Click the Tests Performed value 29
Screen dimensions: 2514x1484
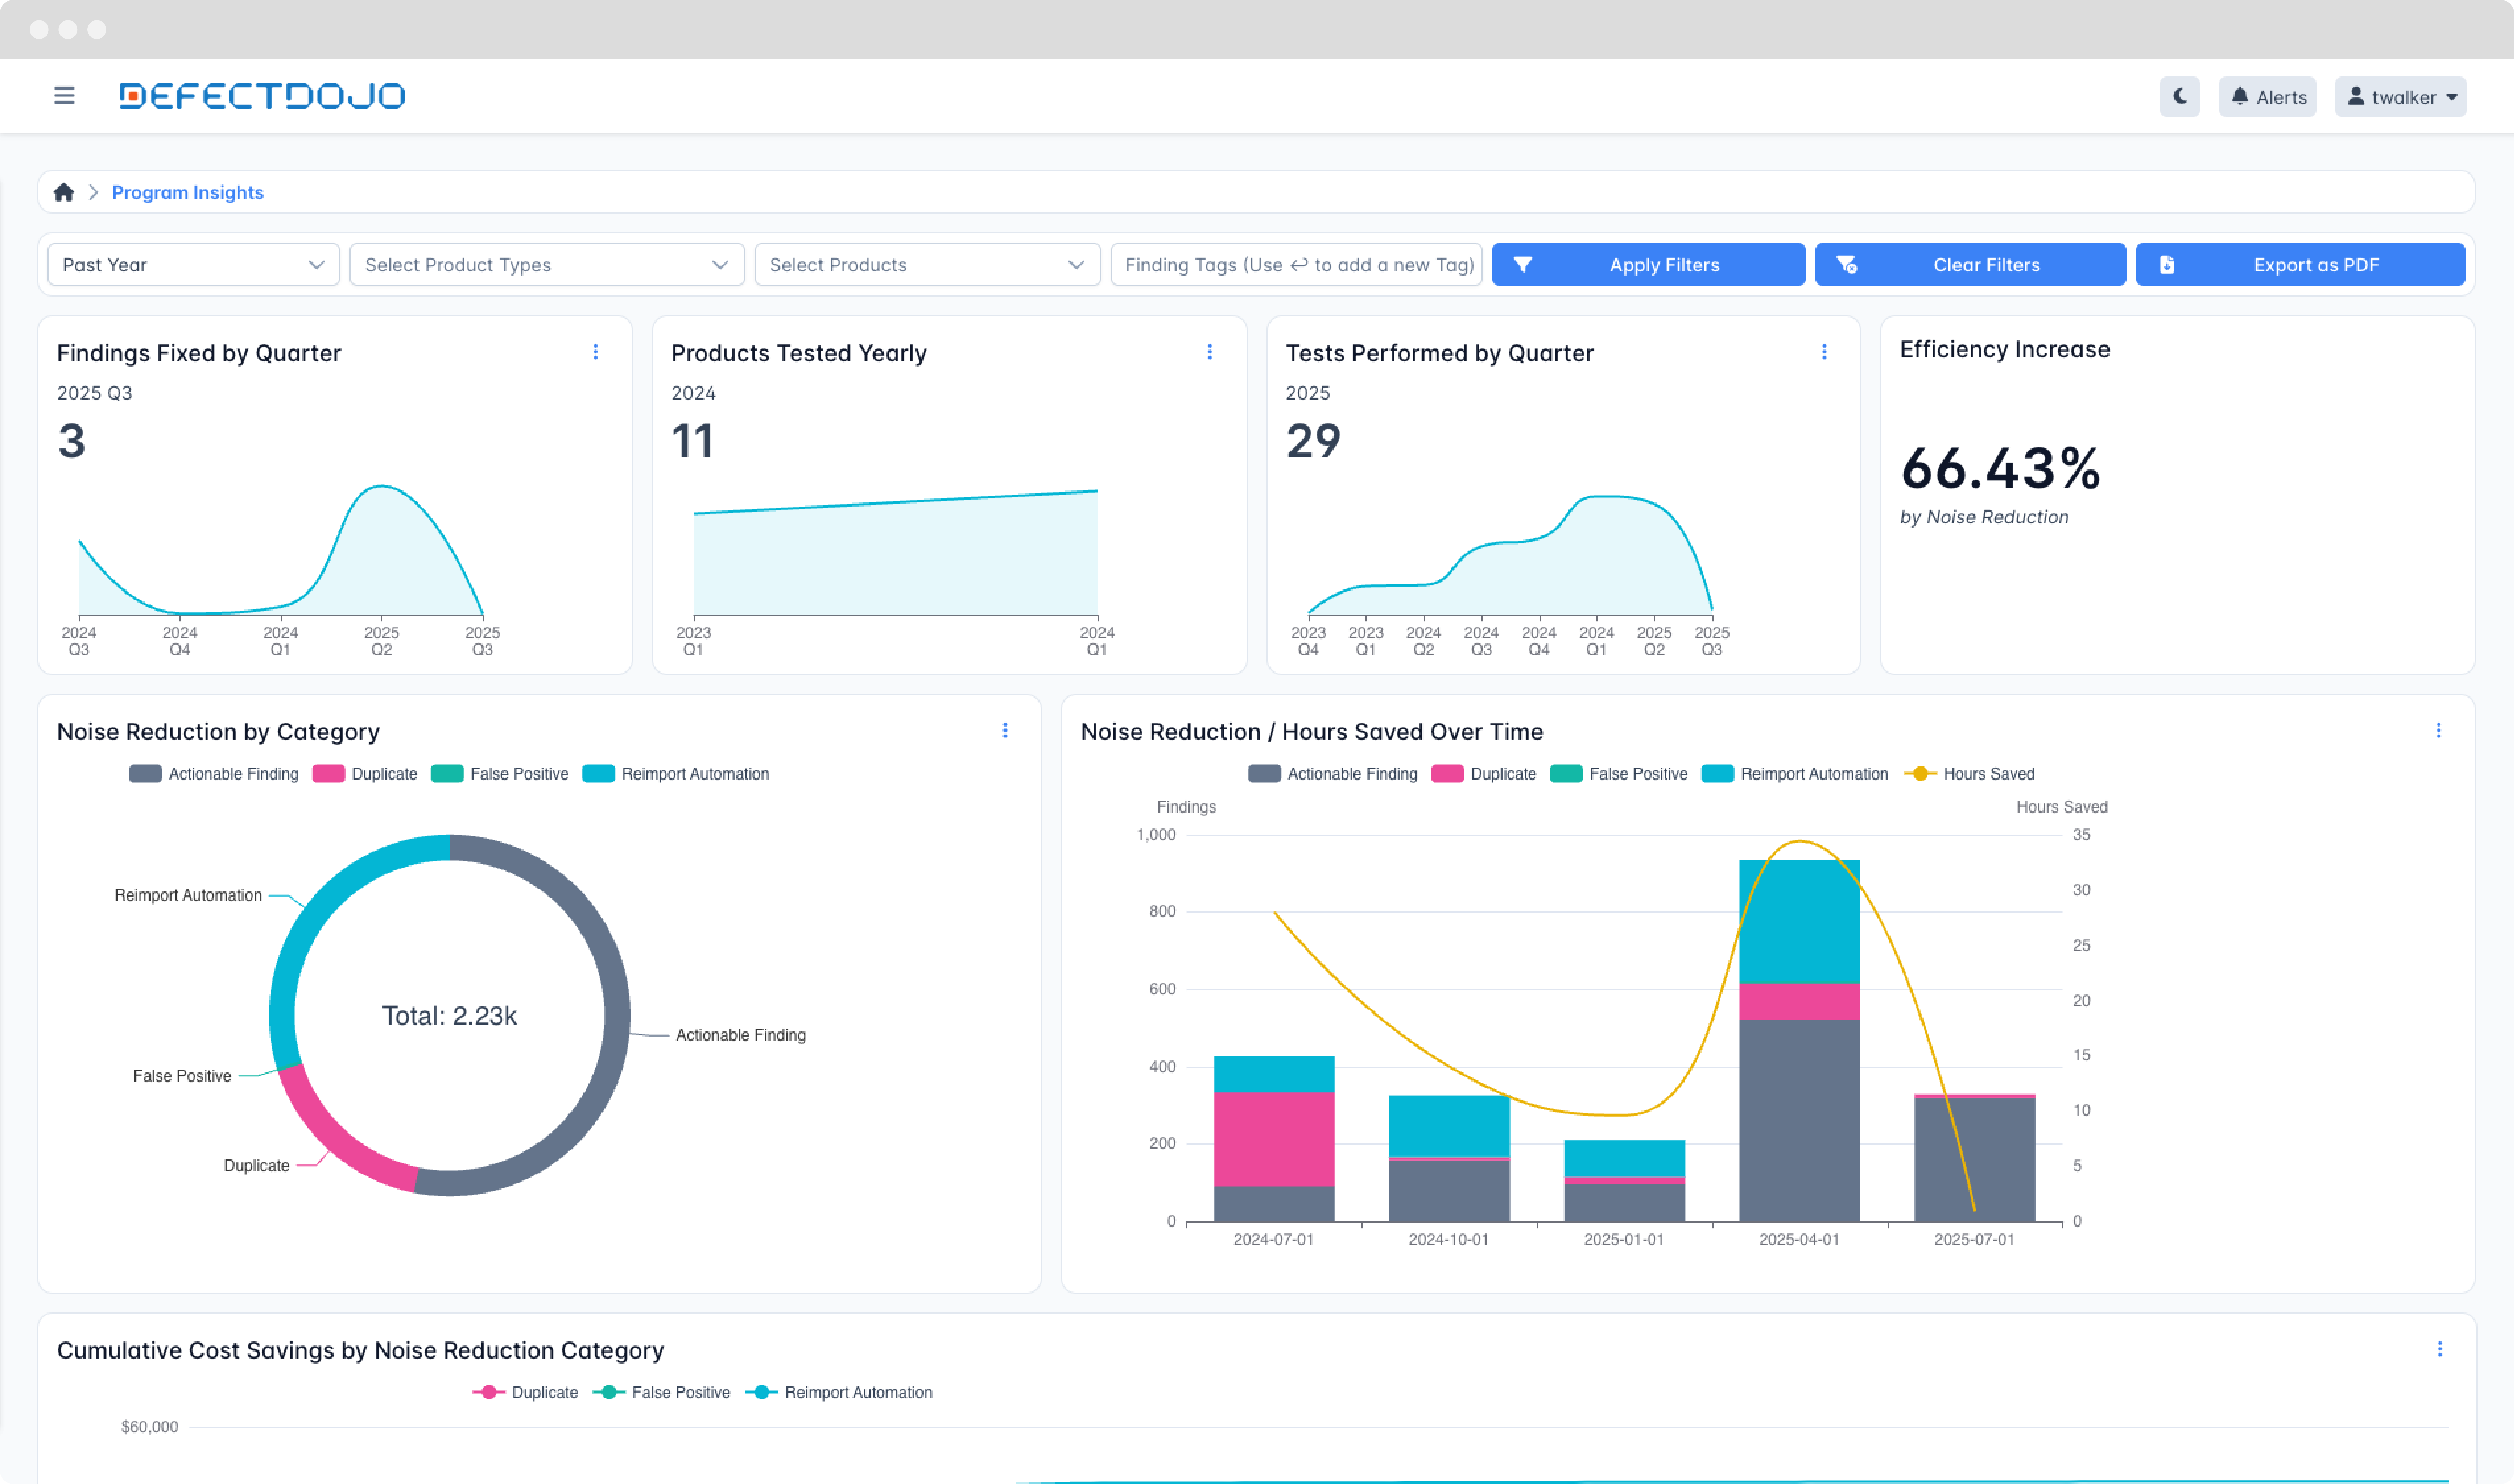[x=1313, y=441]
